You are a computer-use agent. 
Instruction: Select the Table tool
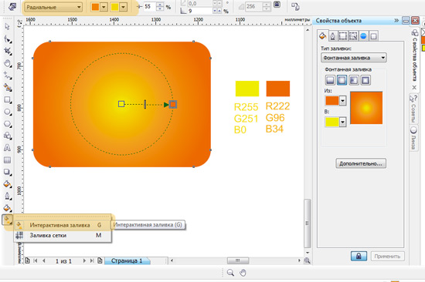click(7, 160)
